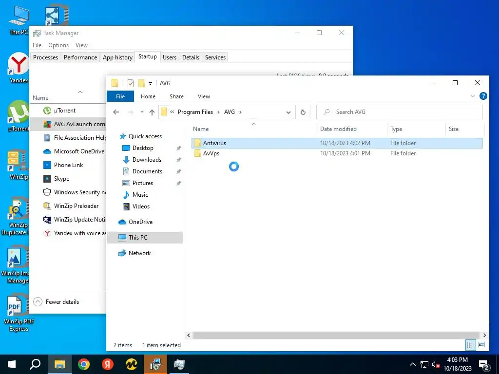This screenshot has width=499, height=374.
Task: Open recent locations dropdown arrow
Action: pyautogui.click(x=142, y=112)
